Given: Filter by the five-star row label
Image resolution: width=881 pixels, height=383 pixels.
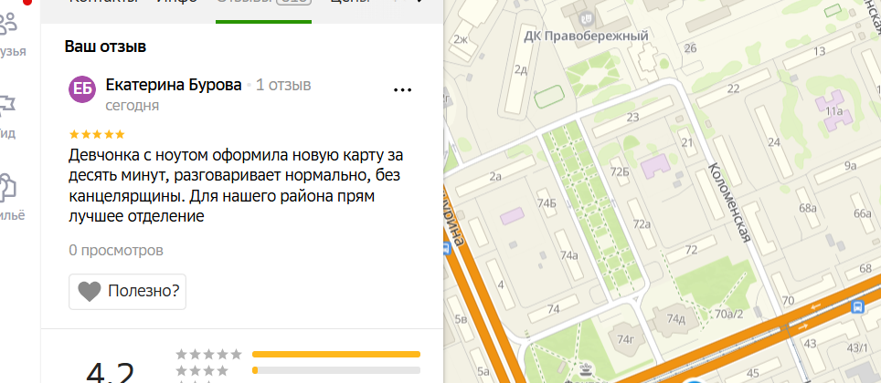Looking at the screenshot, I should [208, 355].
